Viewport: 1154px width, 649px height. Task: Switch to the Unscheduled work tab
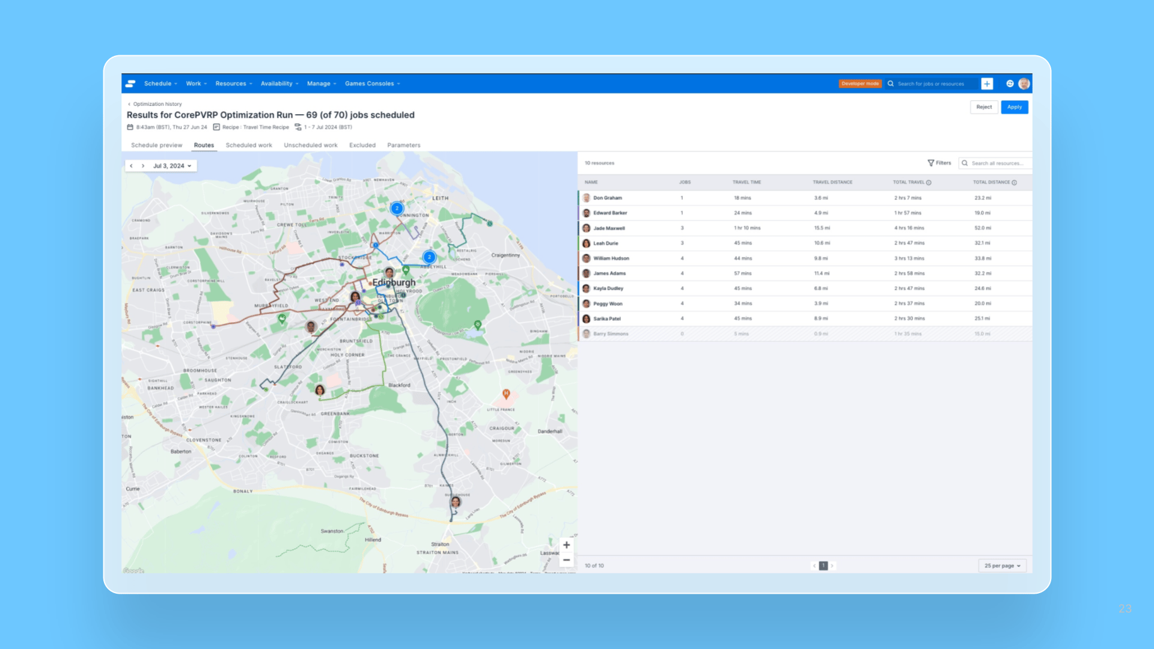pos(311,145)
